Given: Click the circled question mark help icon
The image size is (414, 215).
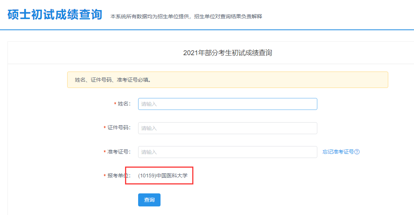Looking at the screenshot, I should coord(358,151).
